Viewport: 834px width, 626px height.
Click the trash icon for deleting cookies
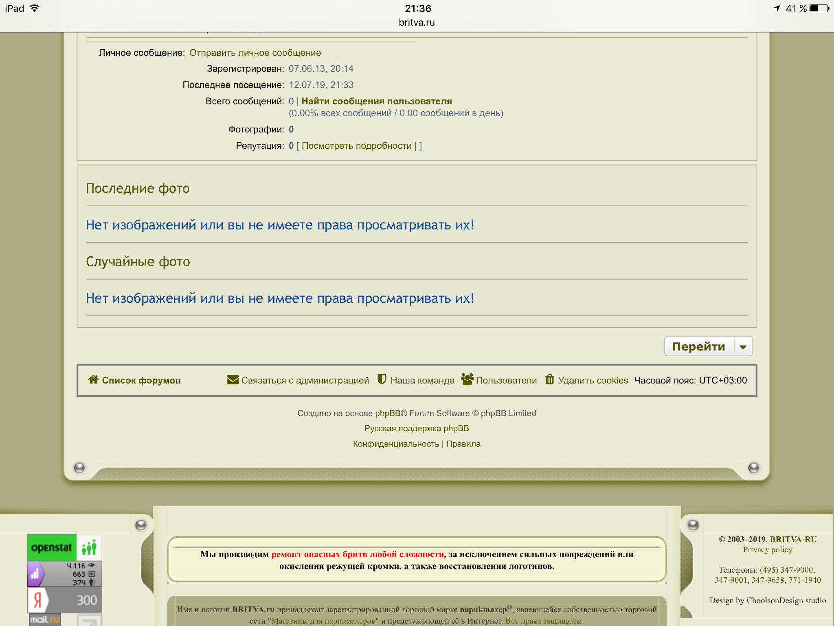click(549, 379)
